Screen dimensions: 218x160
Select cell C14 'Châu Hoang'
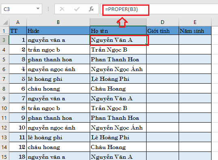pos(118,147)
